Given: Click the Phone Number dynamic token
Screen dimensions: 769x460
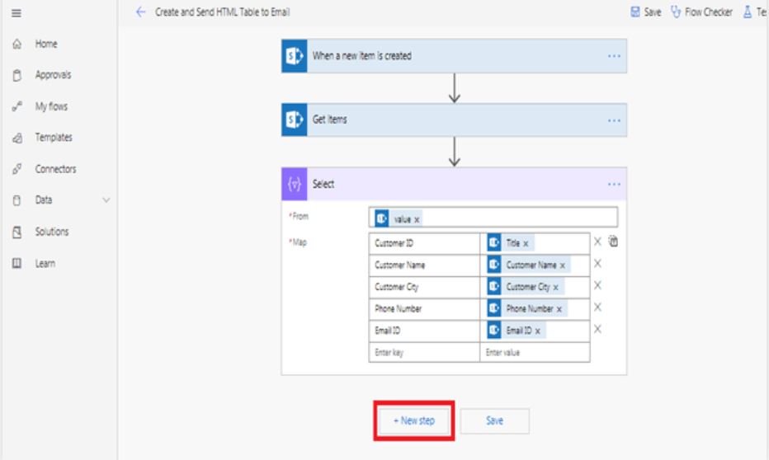Looking at the screenshot, I should pyautogui.click(x=526, y=308).
